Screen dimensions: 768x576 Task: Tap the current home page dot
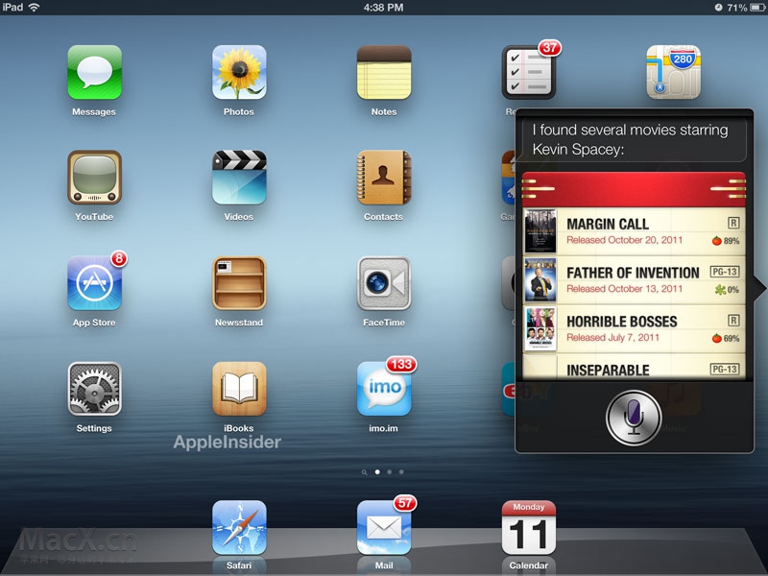(377, 471)
